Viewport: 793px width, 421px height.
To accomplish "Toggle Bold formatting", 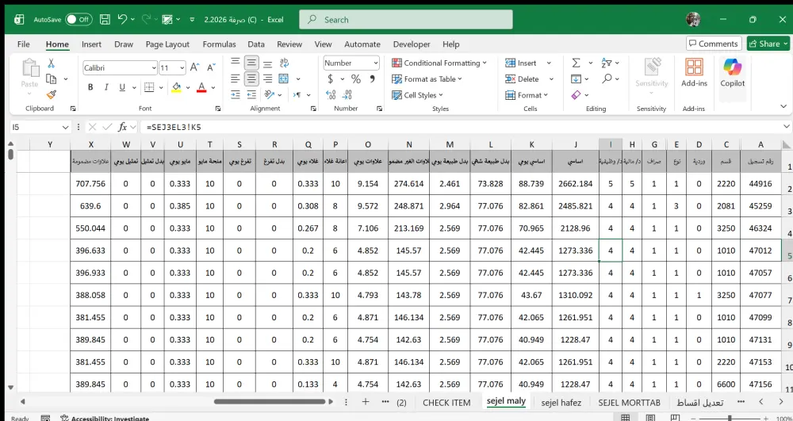I will [x=90, y=87].
